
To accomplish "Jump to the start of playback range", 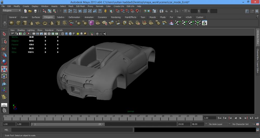I will [x=220, y=118].
